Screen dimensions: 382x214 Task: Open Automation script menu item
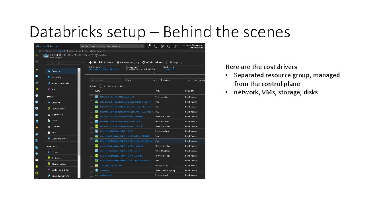(62, 139)
